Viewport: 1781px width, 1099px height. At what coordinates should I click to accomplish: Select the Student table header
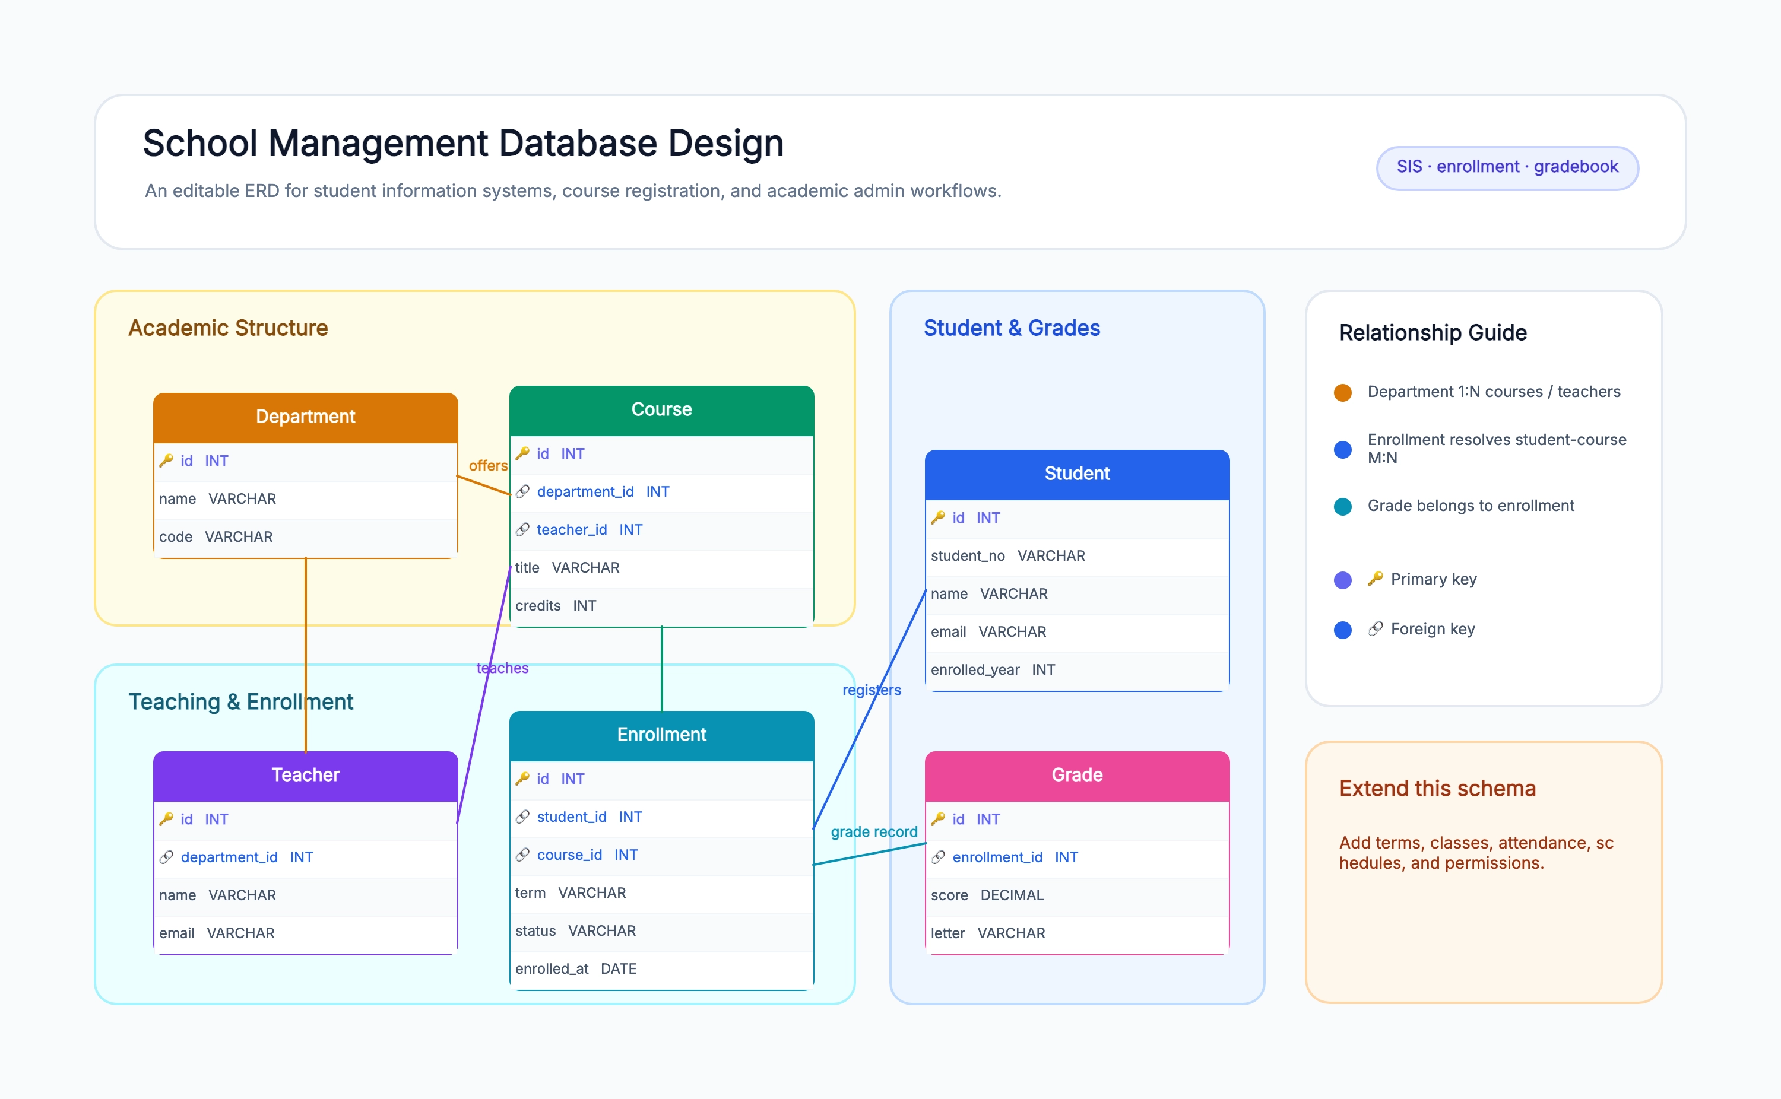1078,474
